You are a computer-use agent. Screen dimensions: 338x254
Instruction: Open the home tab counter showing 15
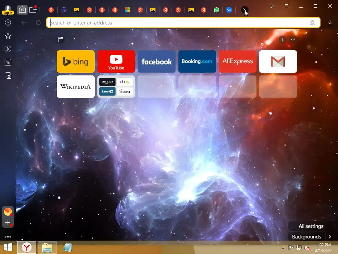pos(22,10)
